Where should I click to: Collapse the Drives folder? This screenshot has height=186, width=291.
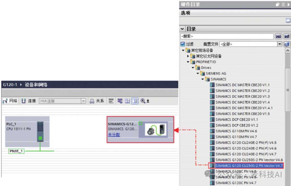[193, 67]
